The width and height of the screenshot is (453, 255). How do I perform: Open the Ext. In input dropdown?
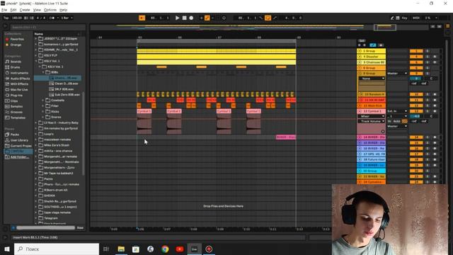click(x=397, y=111)
